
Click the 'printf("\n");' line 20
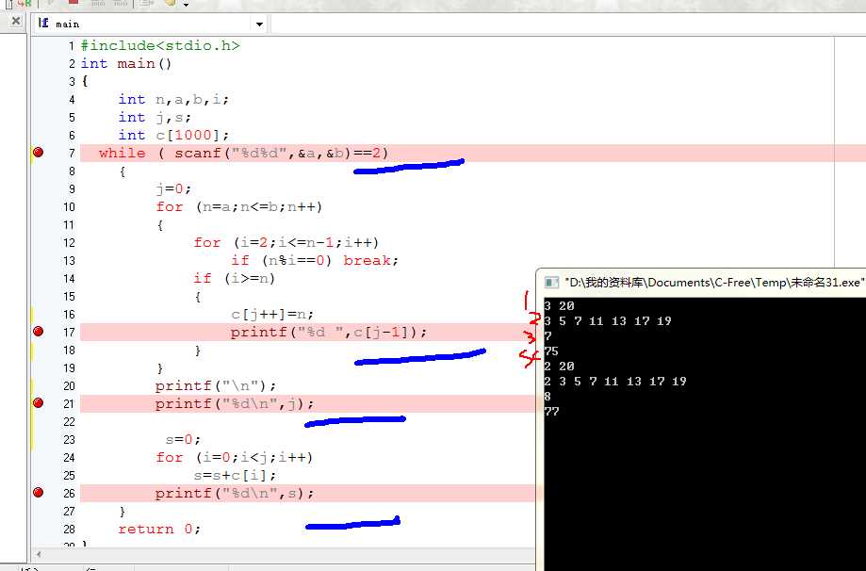tap(216, 385)
